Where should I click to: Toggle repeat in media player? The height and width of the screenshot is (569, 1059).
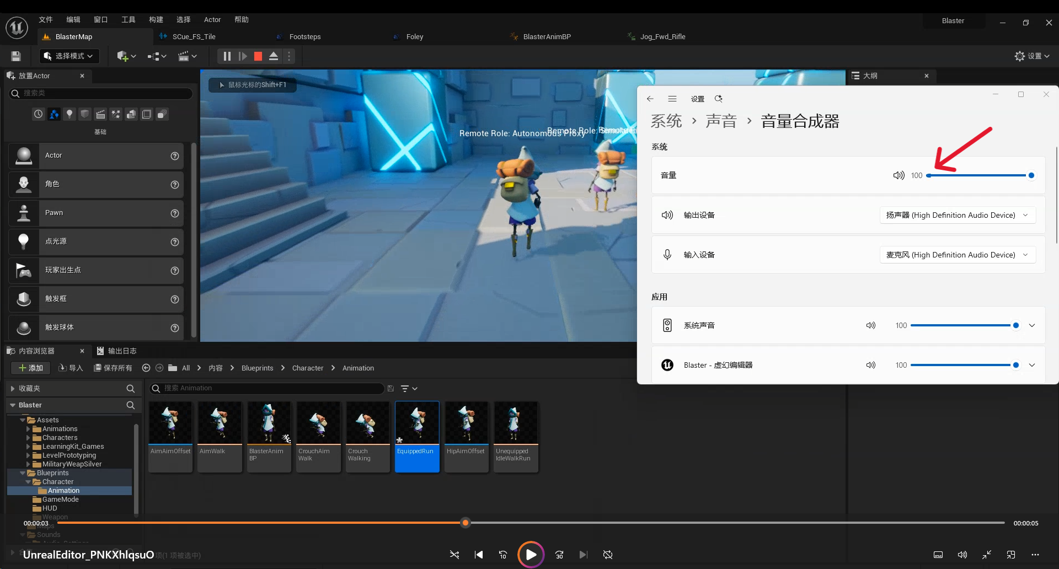tap(608, 555)
